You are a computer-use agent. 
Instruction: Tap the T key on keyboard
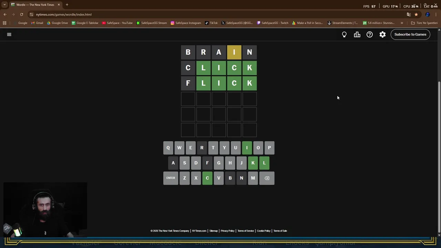click(x=213, y=148)
